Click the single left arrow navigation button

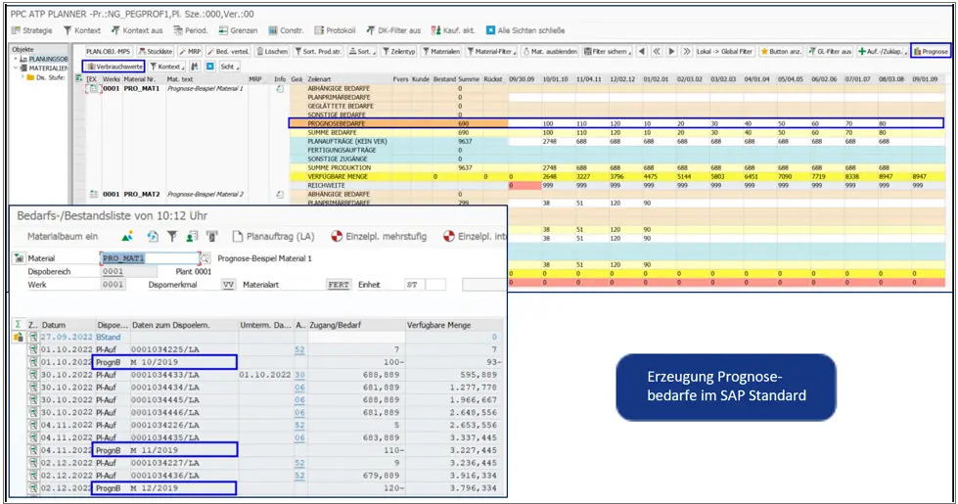pyautogui.click(x=642, y=51)
